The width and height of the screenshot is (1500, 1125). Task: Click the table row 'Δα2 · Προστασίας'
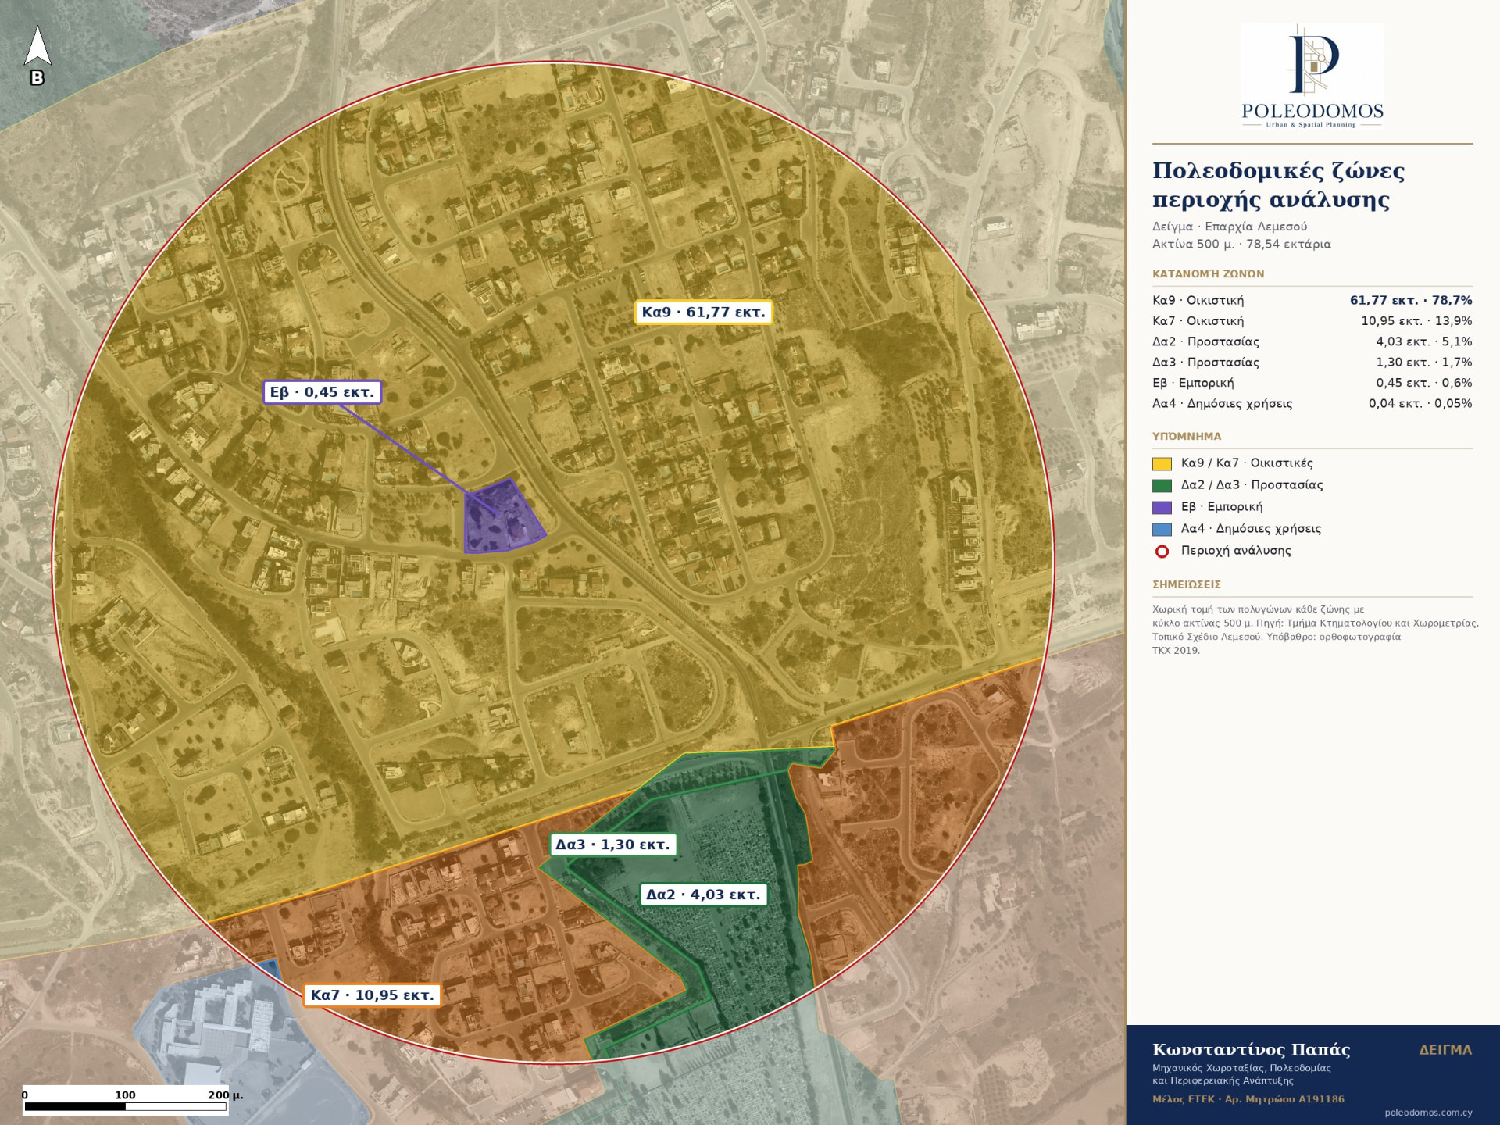pyautogui.click(x=1312, y=342)
